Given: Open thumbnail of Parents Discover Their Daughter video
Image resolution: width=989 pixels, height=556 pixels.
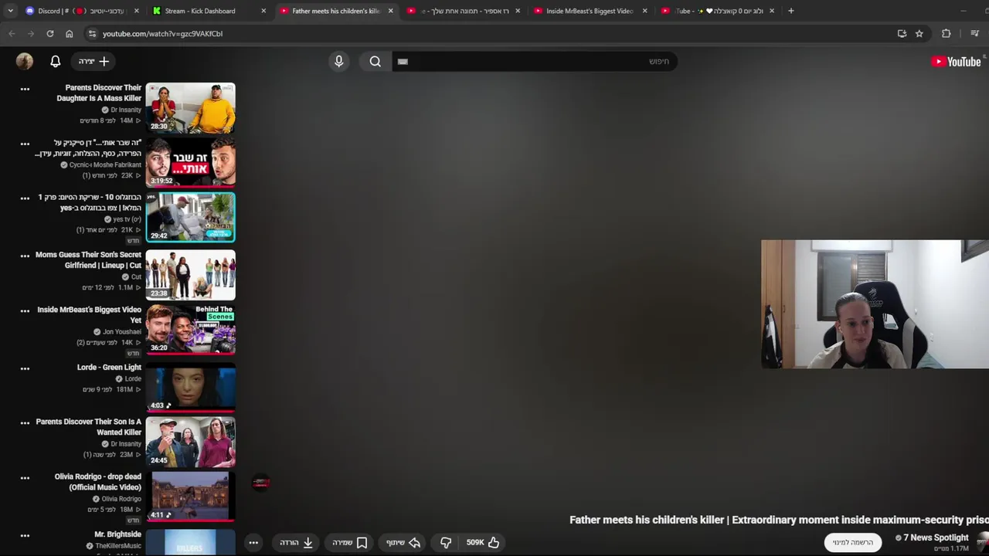Looking at the screenshot, I should coord(191,107).
